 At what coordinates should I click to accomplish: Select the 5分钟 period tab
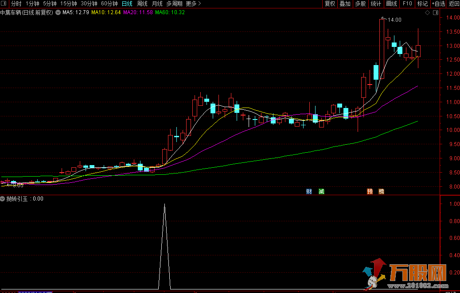pos(50,4)
